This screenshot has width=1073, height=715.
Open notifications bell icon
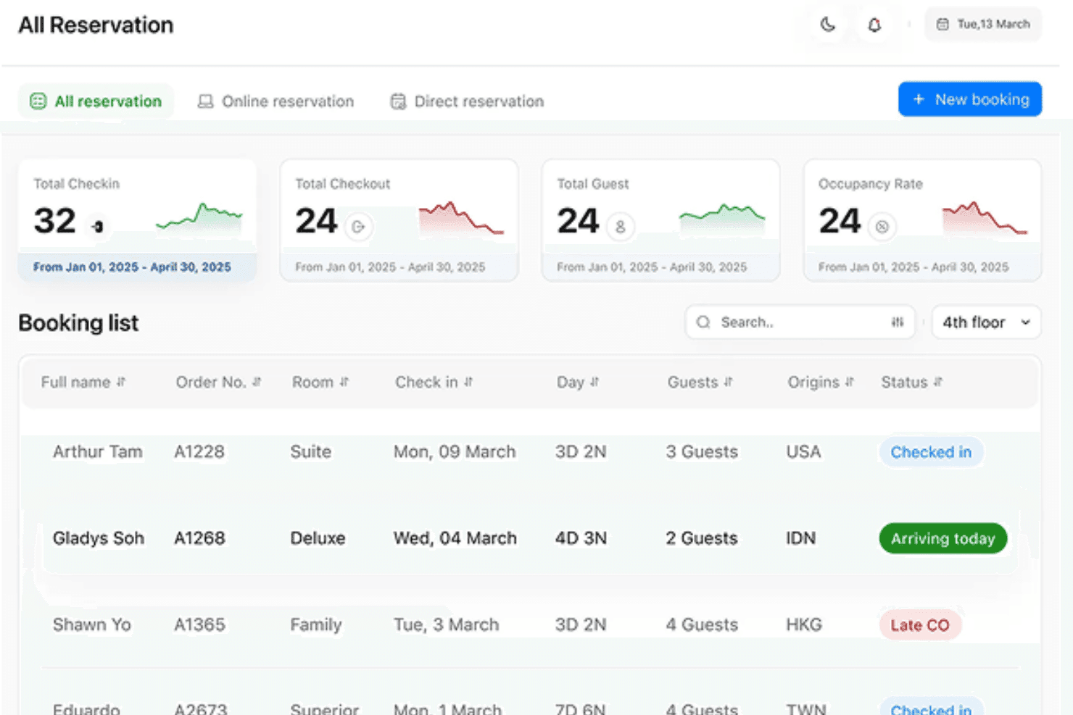point(874,25)
